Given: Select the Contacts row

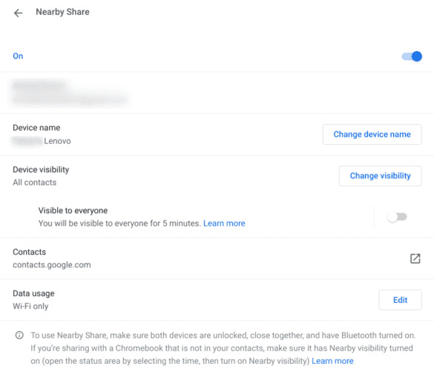Looking at the screenshot, I should (217, 258).
